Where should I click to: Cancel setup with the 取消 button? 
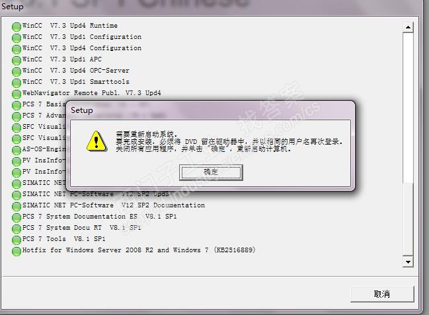(382, 295)
